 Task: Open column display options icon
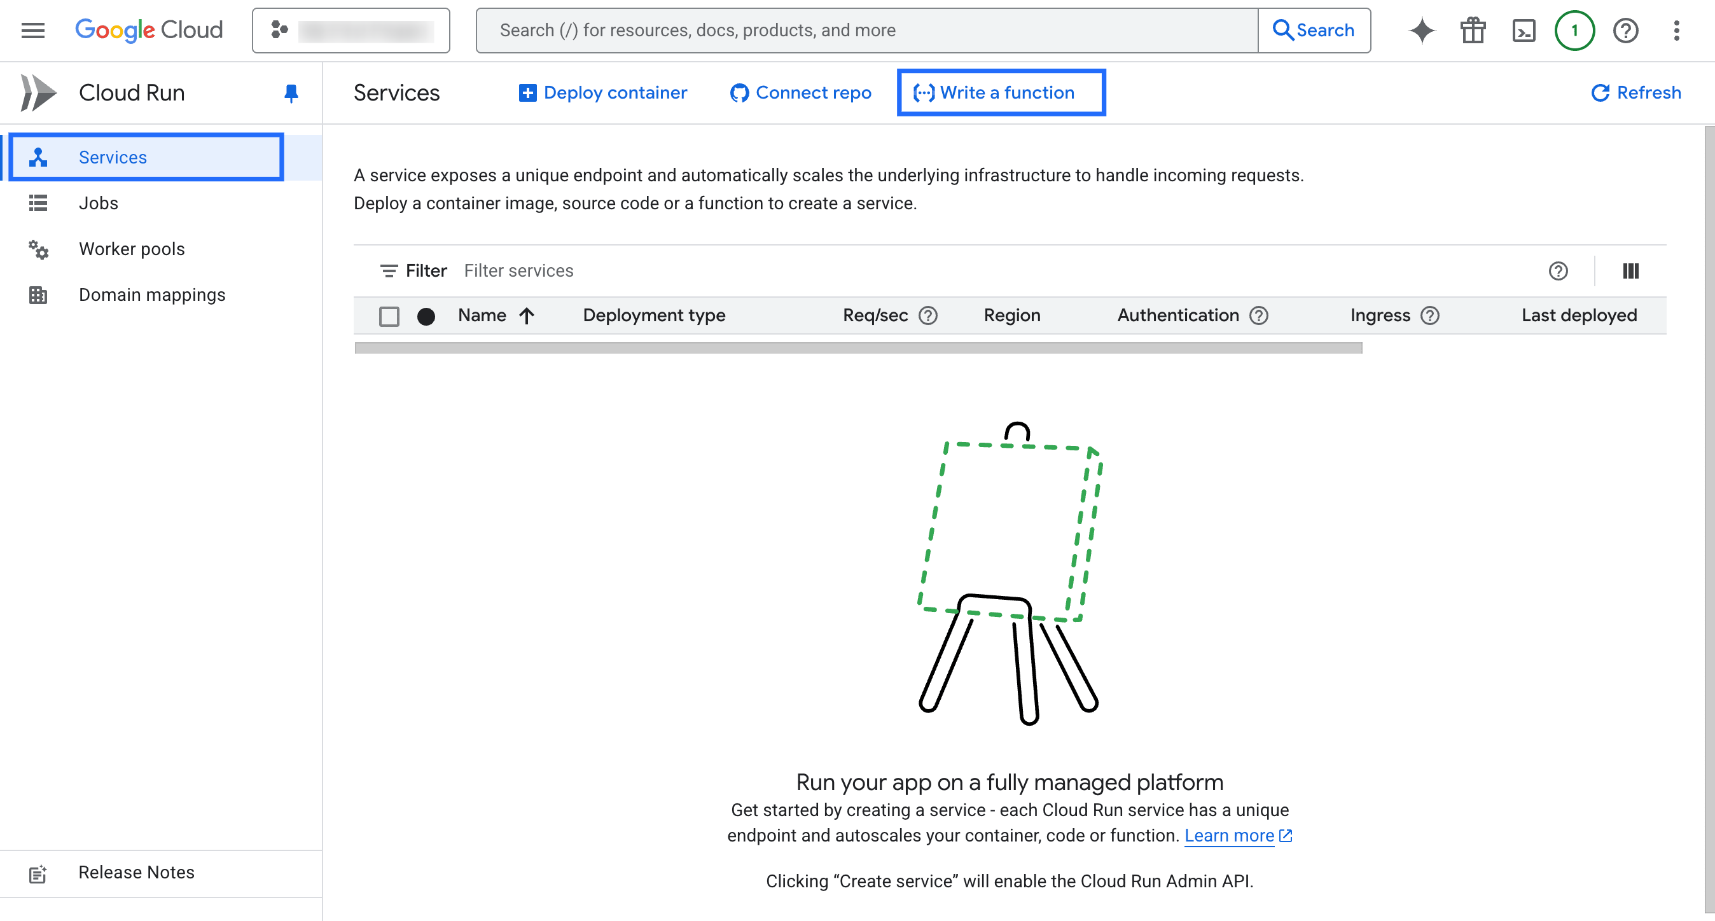tap(1630, 271)
